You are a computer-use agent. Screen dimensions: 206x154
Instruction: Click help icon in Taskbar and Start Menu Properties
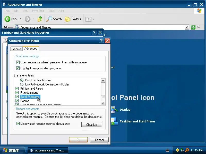94,33
